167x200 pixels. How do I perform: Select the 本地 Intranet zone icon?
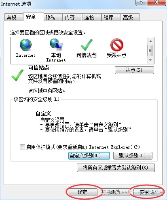click(x=56, y=44)
